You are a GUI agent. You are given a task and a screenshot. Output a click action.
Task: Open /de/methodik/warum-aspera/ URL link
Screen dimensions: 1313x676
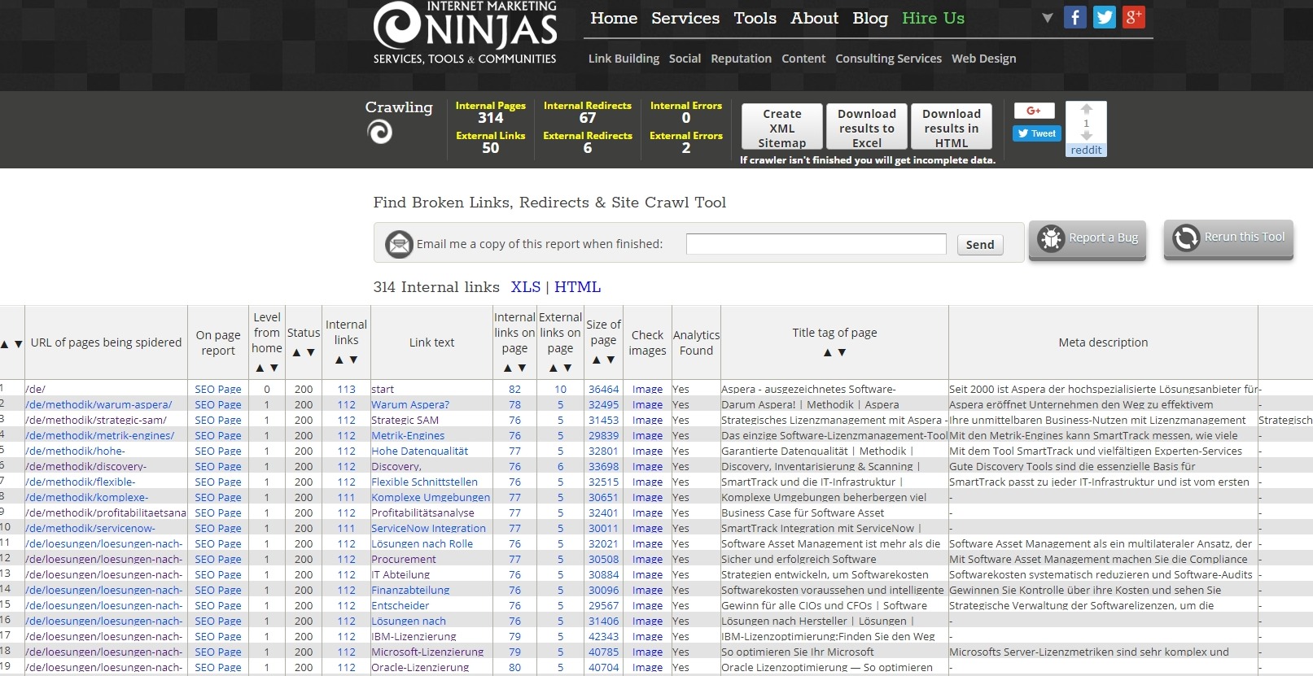coord(98,404)
